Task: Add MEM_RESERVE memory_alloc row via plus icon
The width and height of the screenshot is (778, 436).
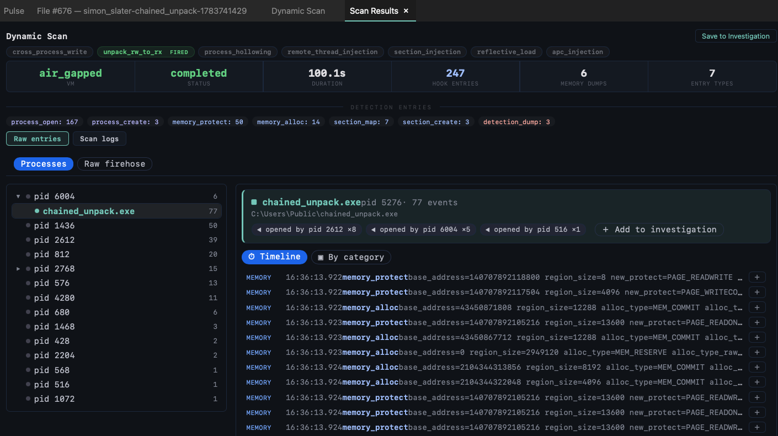Action: 757,352
